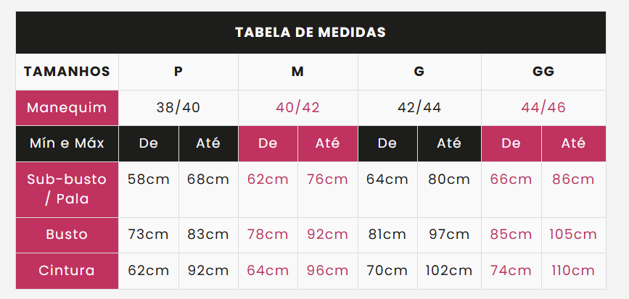
Task: Select the 105cm busto cell
Action: [574, 235]
